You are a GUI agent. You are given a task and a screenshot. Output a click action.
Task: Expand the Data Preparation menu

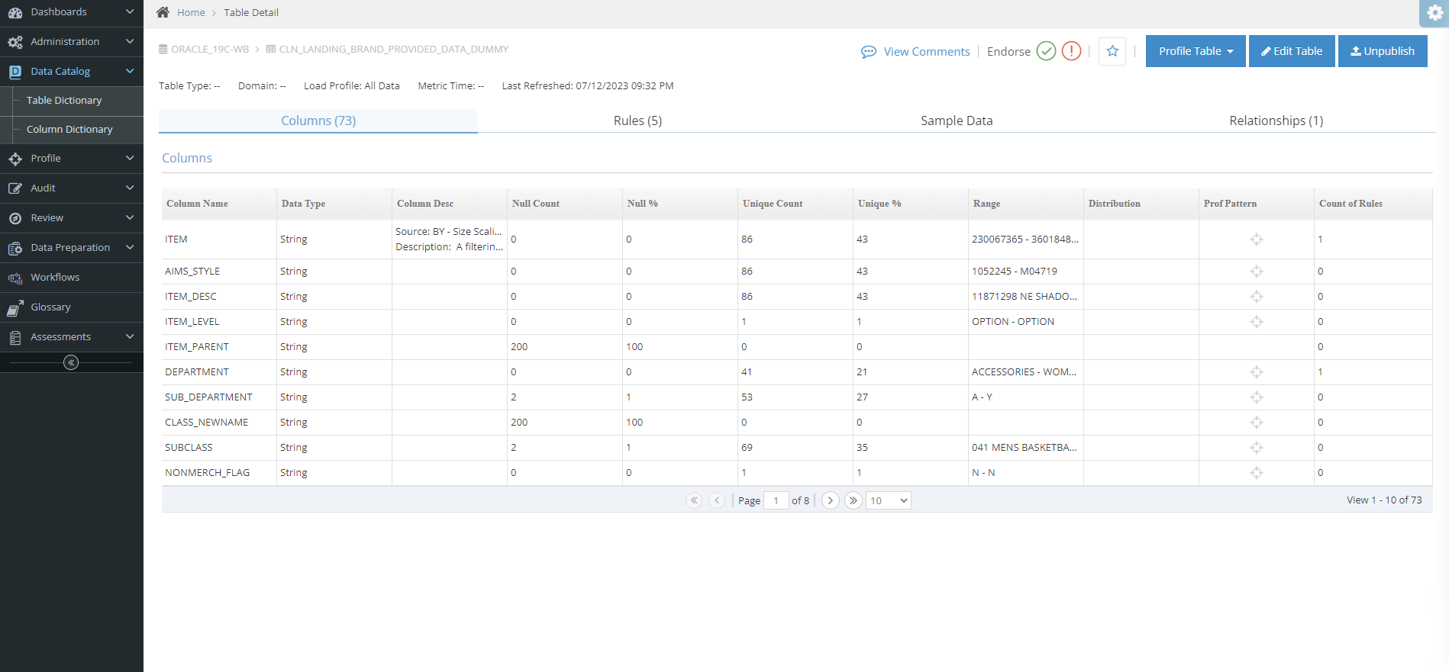(x=130, y=248)
